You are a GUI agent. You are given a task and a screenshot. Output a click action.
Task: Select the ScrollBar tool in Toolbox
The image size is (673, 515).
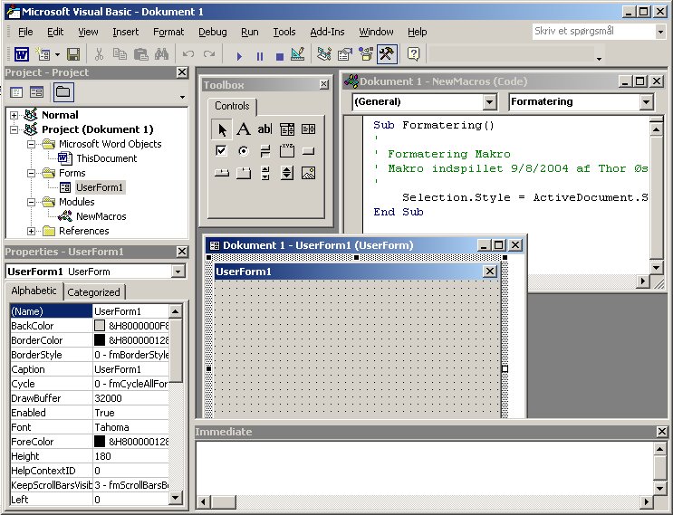click(x=264, y=173)
